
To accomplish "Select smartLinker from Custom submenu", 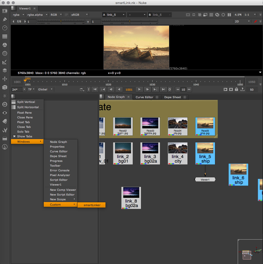I will click(92, 205).
